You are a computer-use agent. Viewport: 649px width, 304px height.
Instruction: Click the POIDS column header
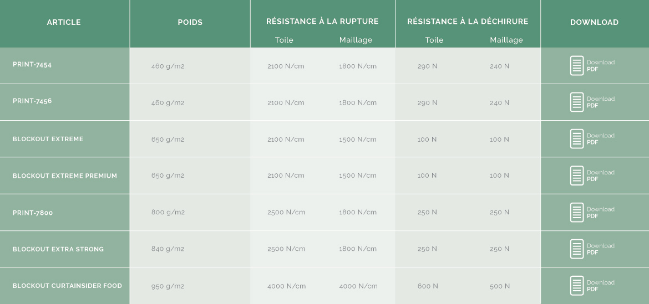point(190,22)
